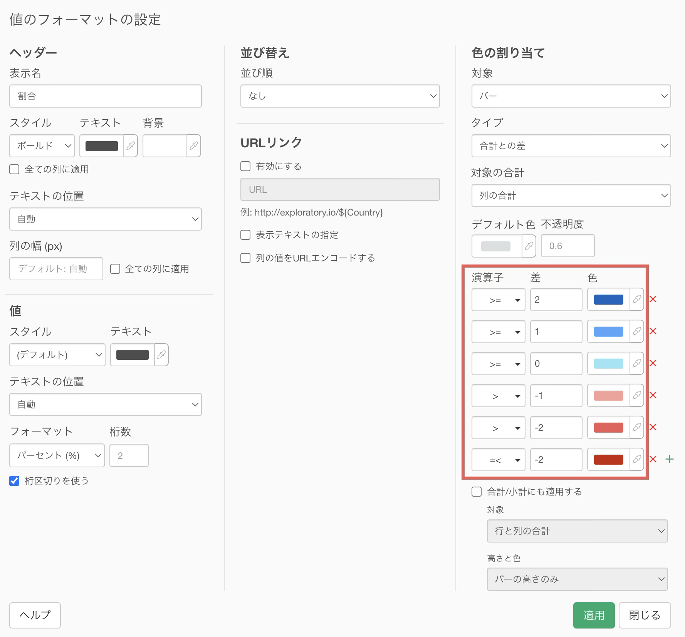Click dark blue swatch for >= 2

click(x=609, y=300)
